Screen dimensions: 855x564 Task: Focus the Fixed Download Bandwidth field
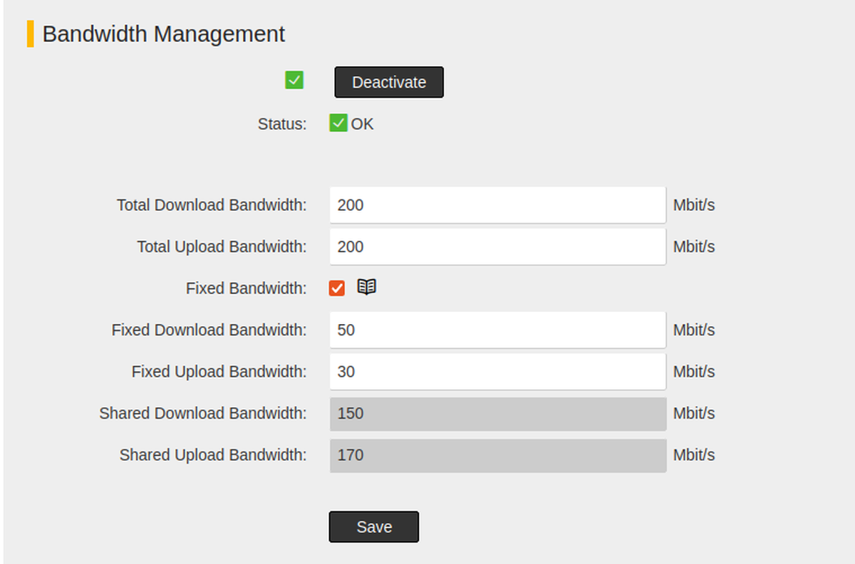tap(497, 330)
